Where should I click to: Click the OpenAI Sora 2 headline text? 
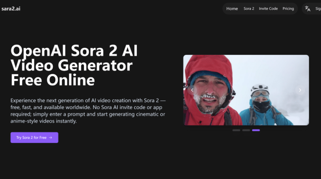[74, 66]
